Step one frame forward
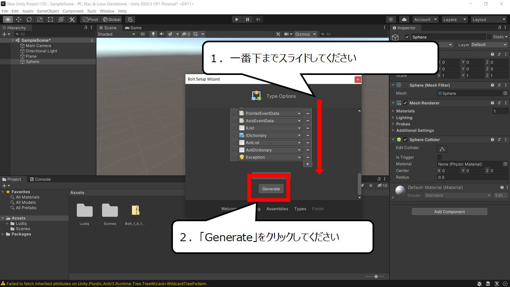510x287 pixels. coord(259,20)
